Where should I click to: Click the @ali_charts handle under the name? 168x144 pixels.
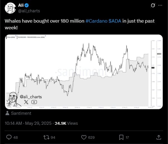pyautogui.click(x=29, y=11)
